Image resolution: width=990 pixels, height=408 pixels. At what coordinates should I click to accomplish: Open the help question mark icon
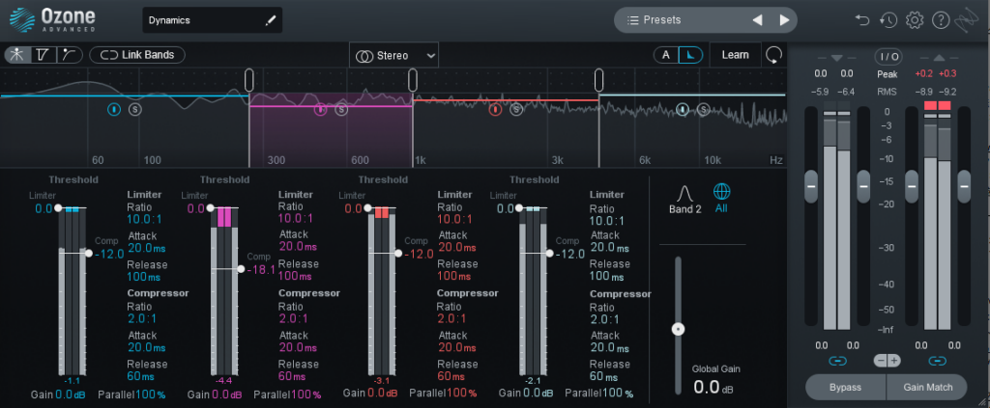tap(941, 20)
